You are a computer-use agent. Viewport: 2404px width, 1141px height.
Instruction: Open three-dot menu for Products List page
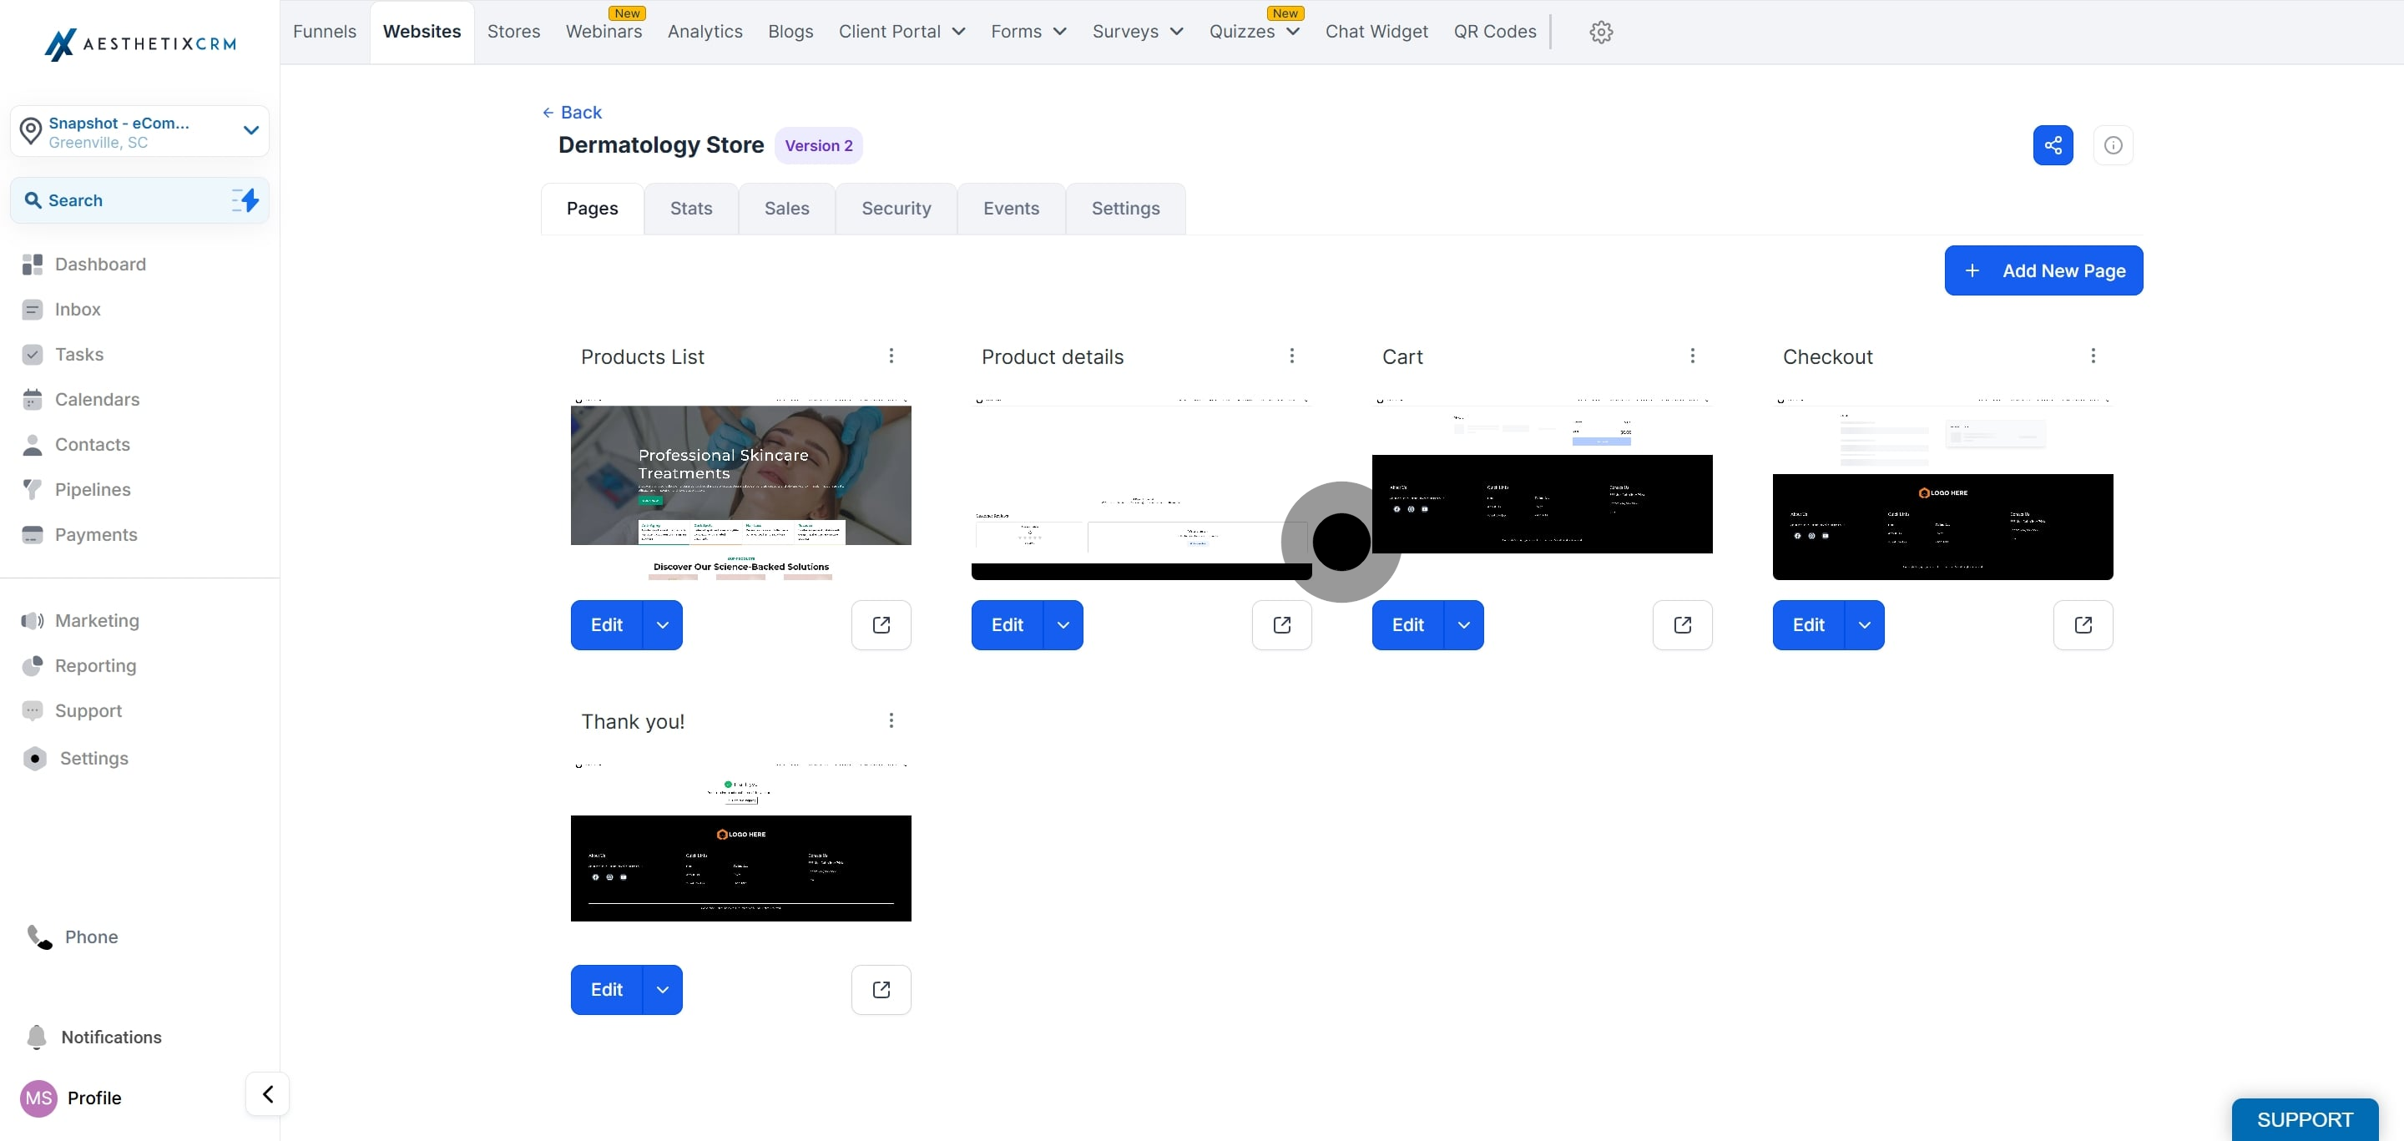tap(891, 356)
